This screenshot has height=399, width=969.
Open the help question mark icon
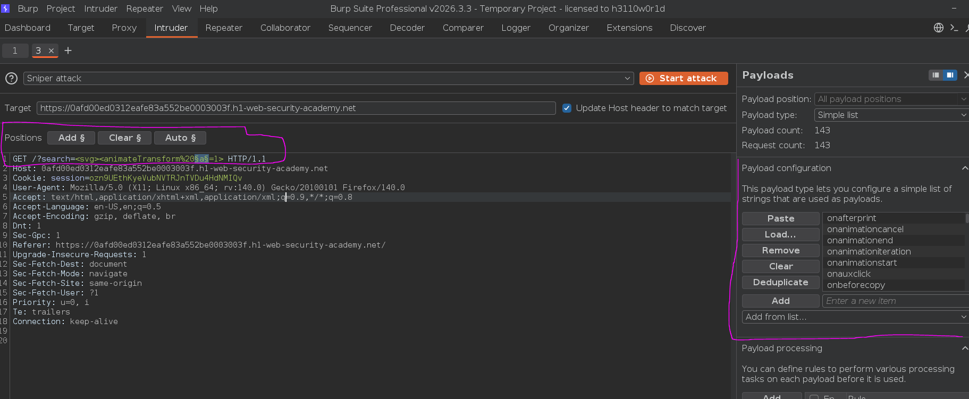[x=11, y=79]
